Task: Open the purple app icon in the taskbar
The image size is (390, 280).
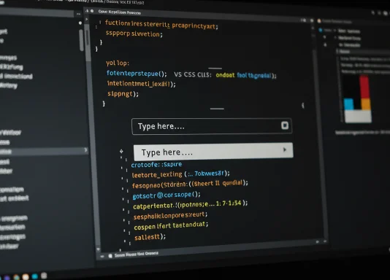Action: coord(7,278)
